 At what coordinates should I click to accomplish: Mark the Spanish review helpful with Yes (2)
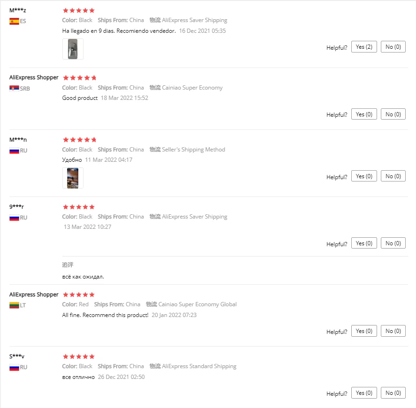tap(364, 47)
